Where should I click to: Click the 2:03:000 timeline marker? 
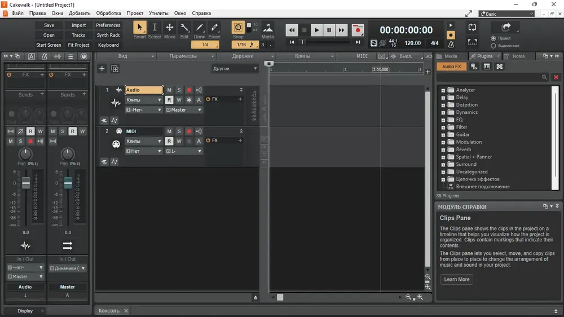[x=381, y=69]
